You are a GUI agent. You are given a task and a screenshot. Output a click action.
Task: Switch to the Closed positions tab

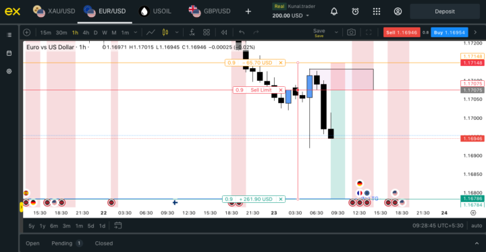tap(104, 243)
